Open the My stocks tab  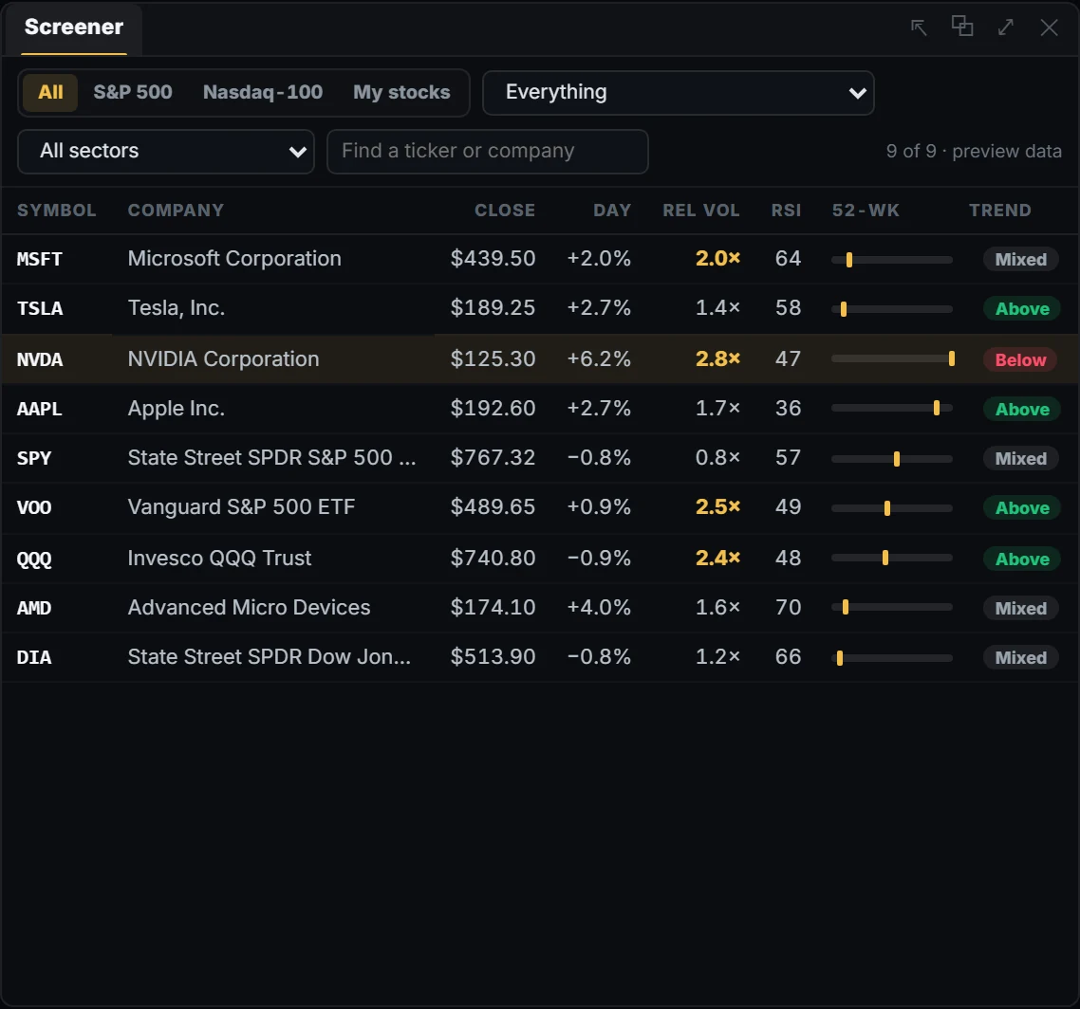[401, 92]
